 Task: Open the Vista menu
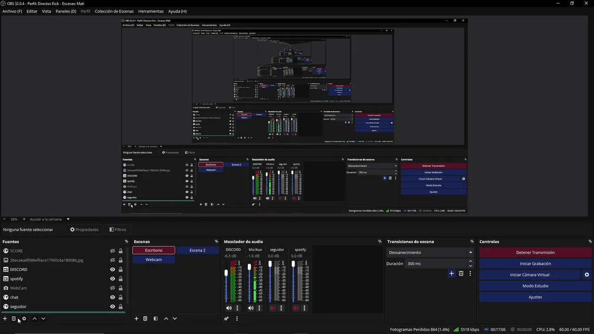coord(46,11)
